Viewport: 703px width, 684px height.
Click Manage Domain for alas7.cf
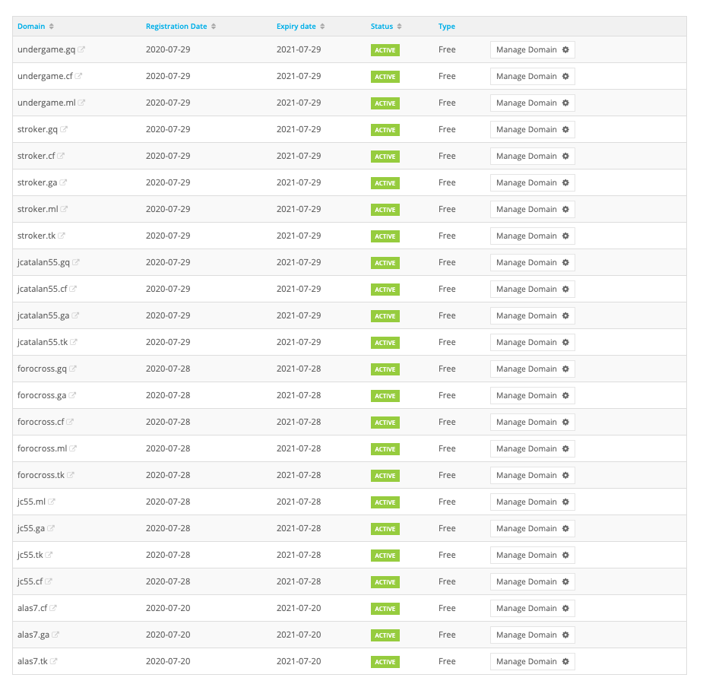point(532,608)
